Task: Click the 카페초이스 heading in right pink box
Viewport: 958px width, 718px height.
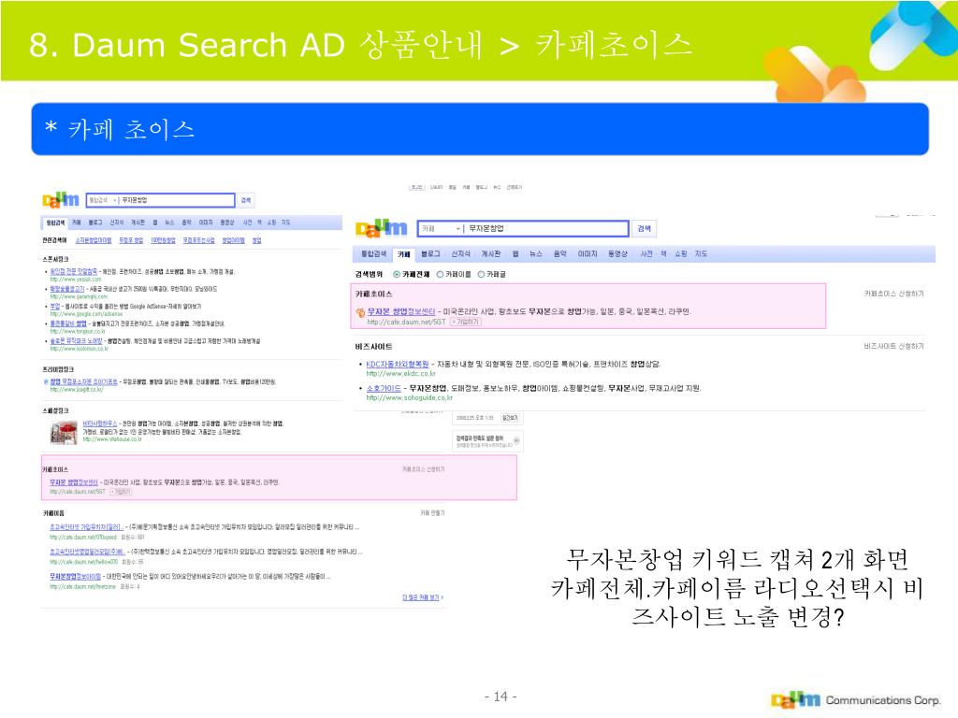Action: click(x=374, y=294)
